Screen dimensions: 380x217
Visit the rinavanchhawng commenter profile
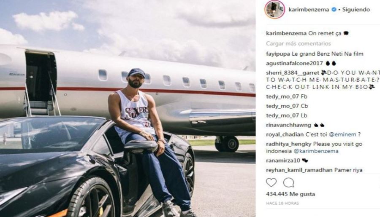(288, 125)
